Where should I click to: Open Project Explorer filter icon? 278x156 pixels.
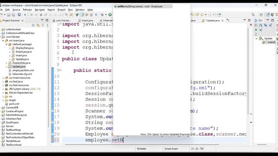pyautogui.click(x=43, y=26)
